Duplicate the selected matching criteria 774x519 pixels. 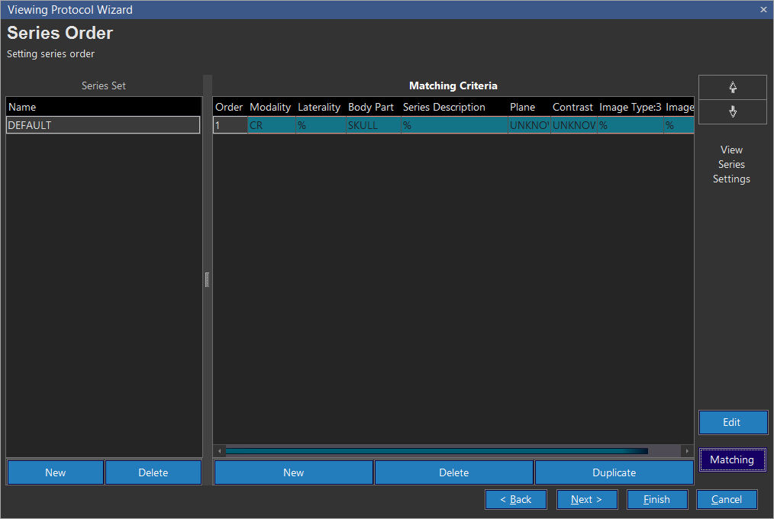pos(614,472)
